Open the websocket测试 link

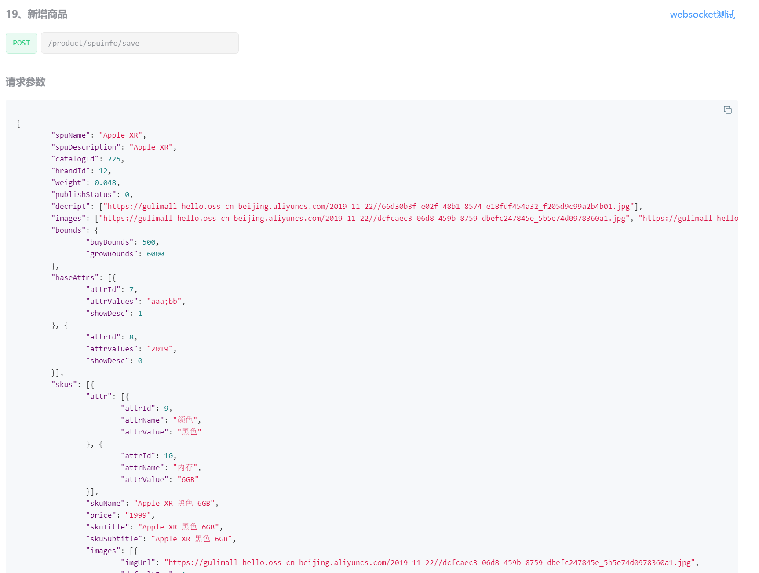point(702,15)
